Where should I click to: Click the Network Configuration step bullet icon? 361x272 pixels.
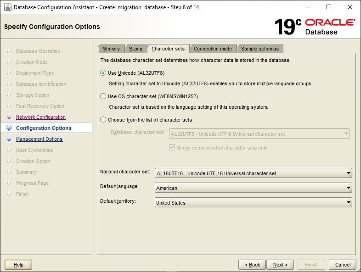click(9, 117)
